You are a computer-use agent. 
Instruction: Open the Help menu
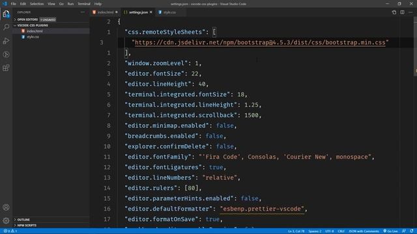click(98, 4)
